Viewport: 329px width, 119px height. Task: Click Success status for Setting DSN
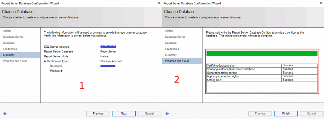[288, 80]
